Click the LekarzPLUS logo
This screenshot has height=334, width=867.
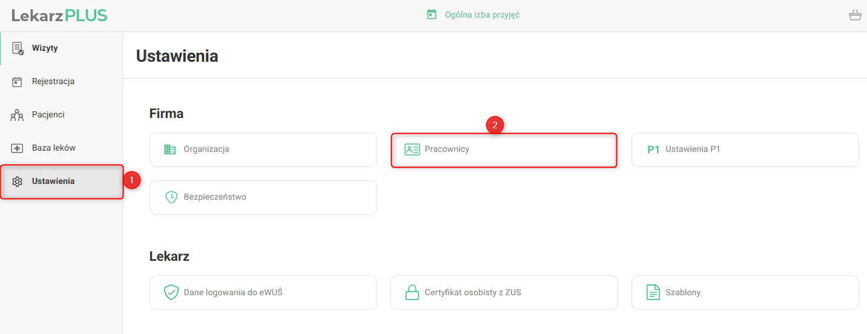point(59,15)
